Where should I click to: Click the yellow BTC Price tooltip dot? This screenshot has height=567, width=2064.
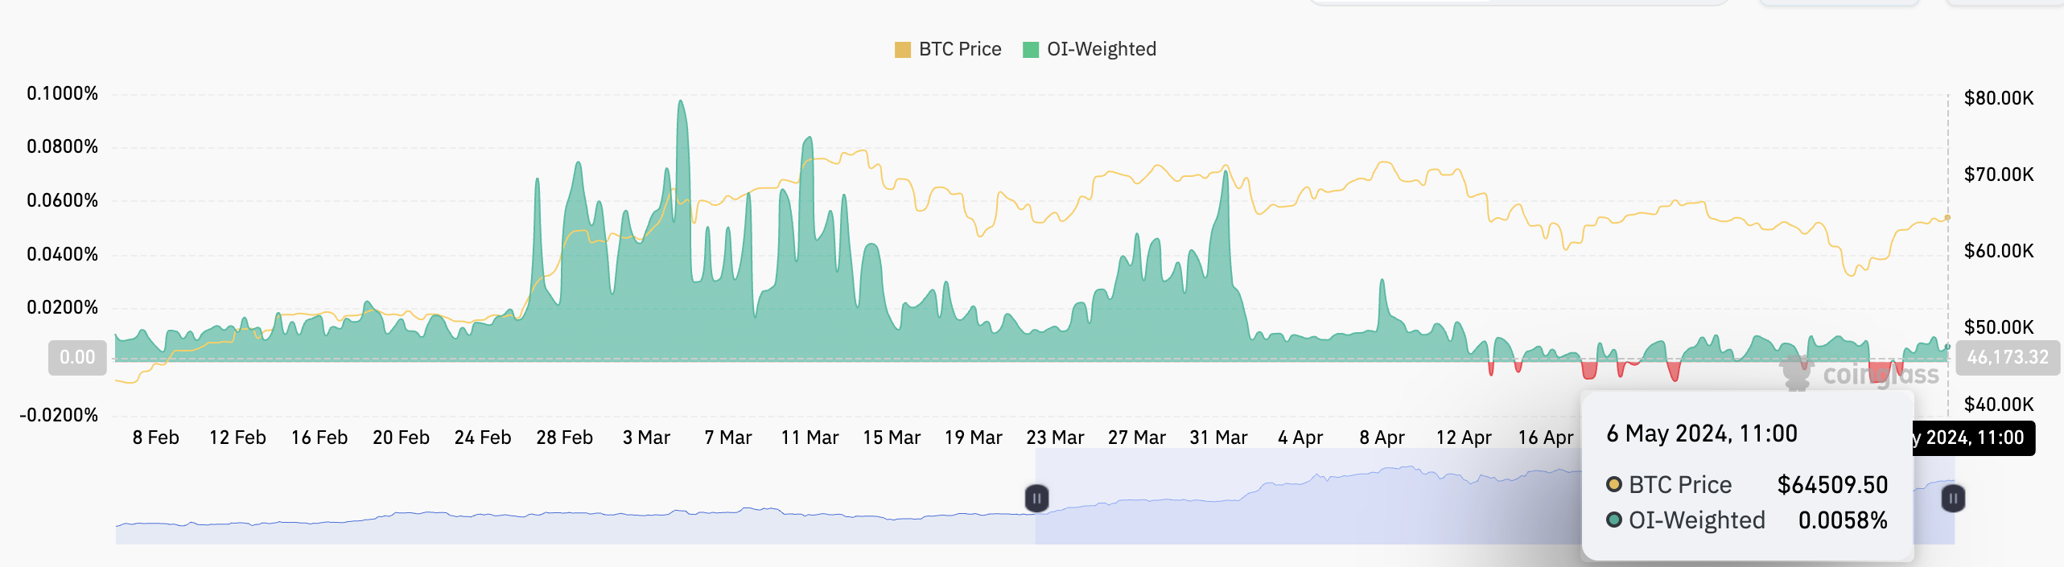pos(1613,484)
